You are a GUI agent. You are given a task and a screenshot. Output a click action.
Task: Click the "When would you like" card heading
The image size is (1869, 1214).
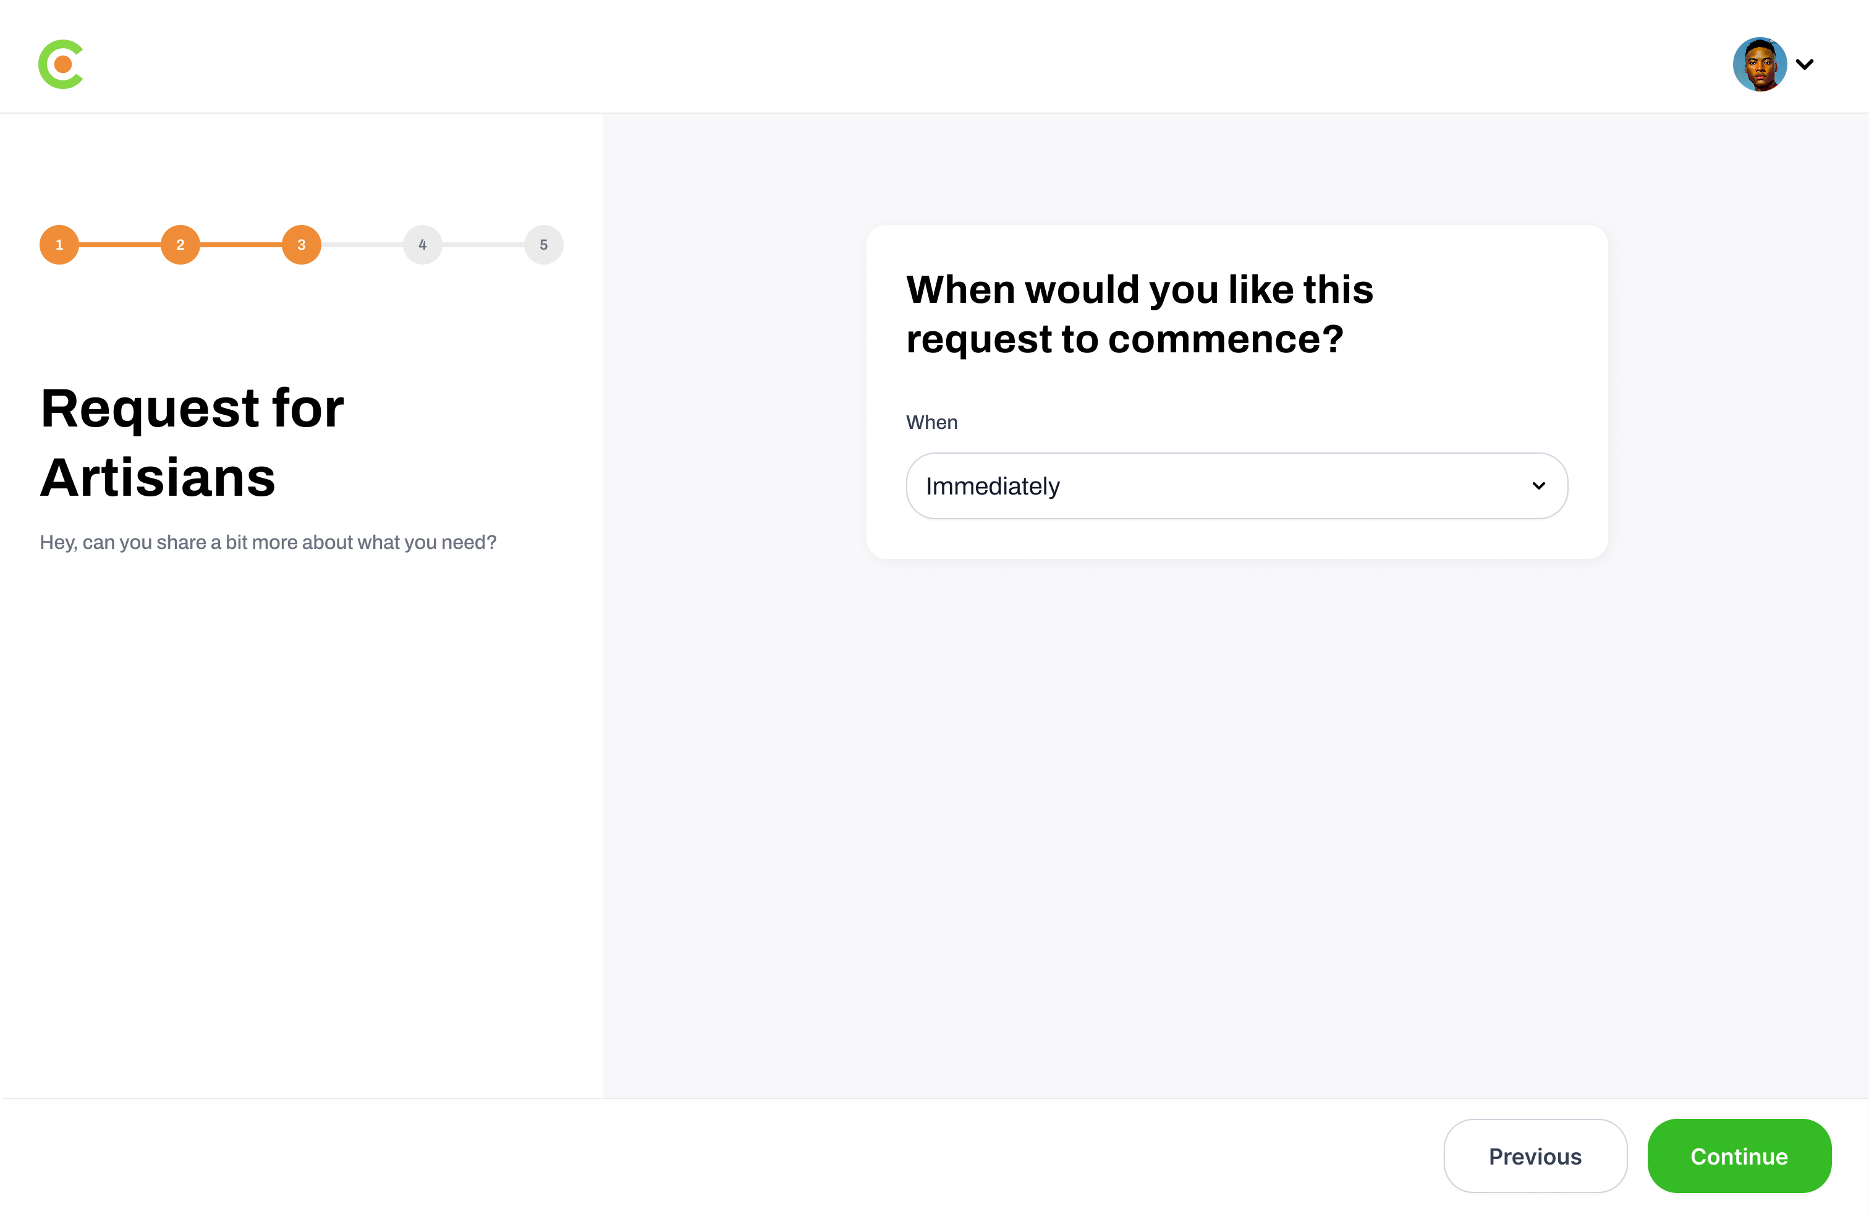1140,314
